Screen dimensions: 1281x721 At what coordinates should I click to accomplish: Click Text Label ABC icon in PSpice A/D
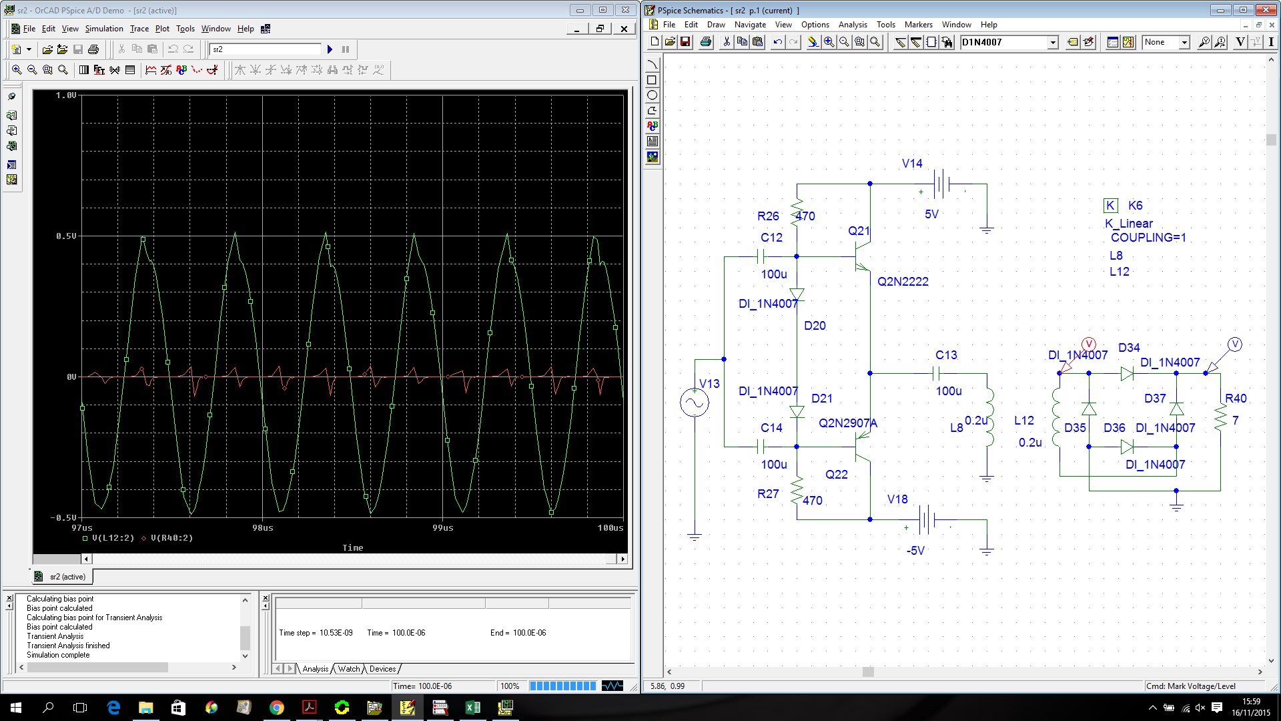coord(181,70)
